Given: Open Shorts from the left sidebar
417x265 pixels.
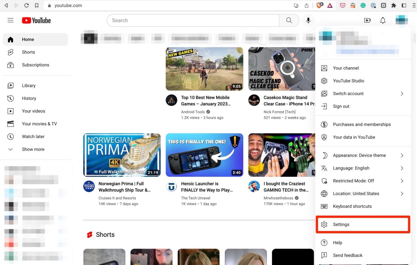Looking at the screenshot, I should pos(28,52).
